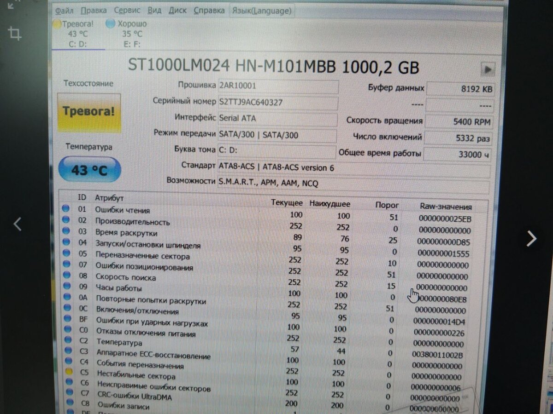Select raw value 000000001555
This screenshot has width=553, height=414.
click(443, 253)
